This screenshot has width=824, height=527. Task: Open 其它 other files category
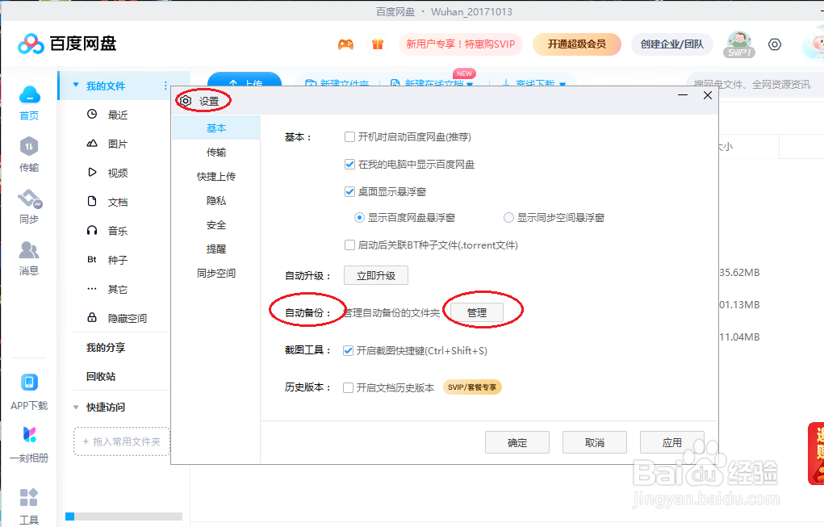[117, 289]
